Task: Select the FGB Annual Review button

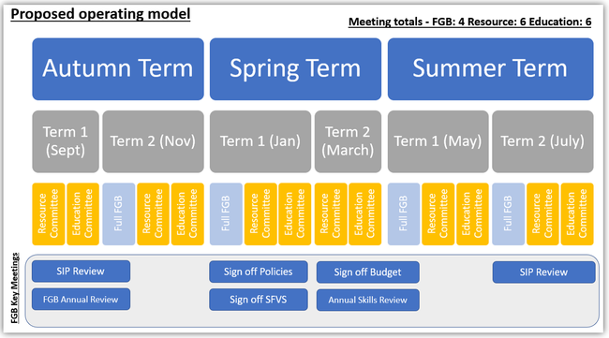Action: click(81, 300)
